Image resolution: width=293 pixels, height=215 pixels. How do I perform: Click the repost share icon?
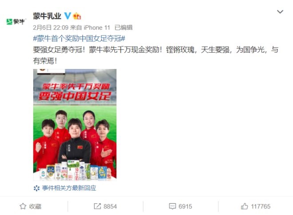tap(97, 206)
